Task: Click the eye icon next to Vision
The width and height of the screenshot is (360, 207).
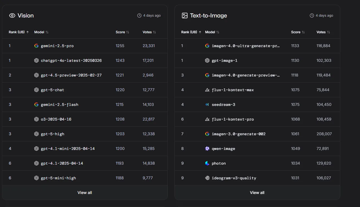Action: click(x=12, y=16)
